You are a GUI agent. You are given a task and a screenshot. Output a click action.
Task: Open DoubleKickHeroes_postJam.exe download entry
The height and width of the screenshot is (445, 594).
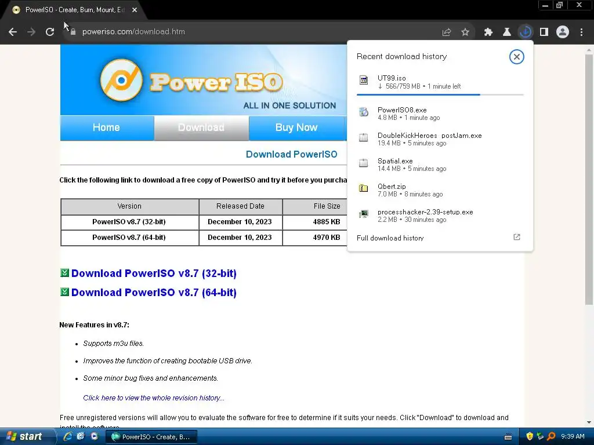pyautogui.click(x=440, y=139)
